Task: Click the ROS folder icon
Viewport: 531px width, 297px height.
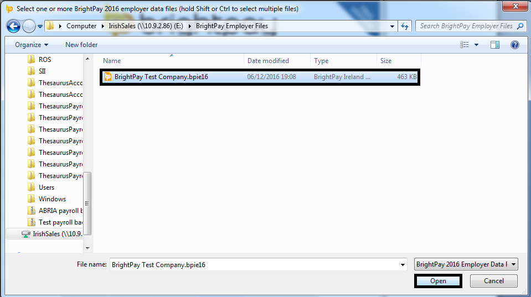Action: click(x=31, y=60)
